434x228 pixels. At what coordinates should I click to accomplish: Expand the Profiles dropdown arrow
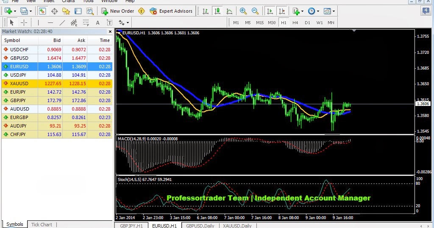tap(31, 11)
